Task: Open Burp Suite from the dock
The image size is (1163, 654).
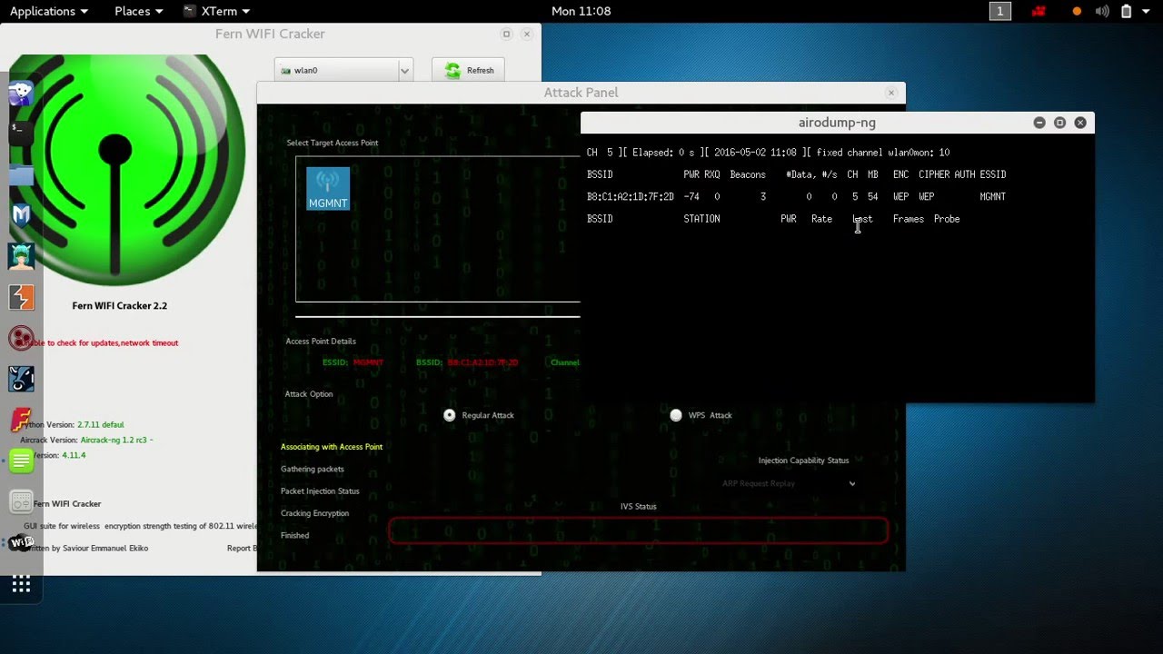Action: click(x=21, y=297)
